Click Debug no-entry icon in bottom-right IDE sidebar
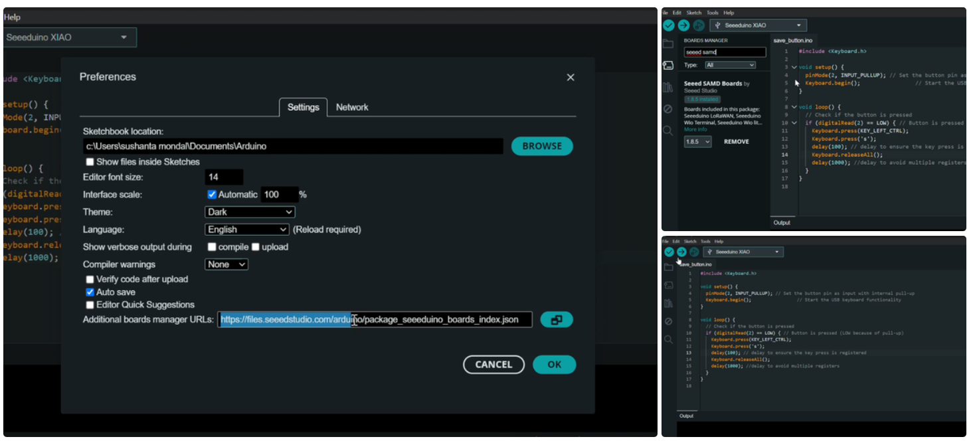The height and width of the screenshot is (441, 975). (x=669, y=321)
